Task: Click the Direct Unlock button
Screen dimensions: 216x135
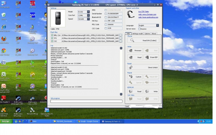Action: coord(143,67)
